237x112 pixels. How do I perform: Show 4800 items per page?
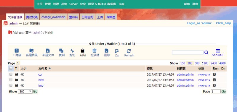click(222, 63)
